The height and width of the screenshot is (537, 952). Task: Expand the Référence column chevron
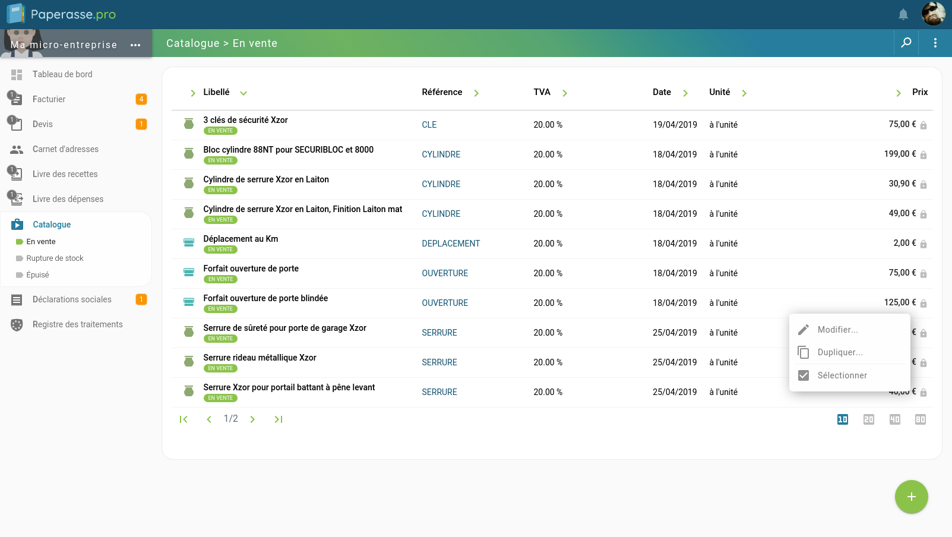pyautogui.click(x=476, y=93)
